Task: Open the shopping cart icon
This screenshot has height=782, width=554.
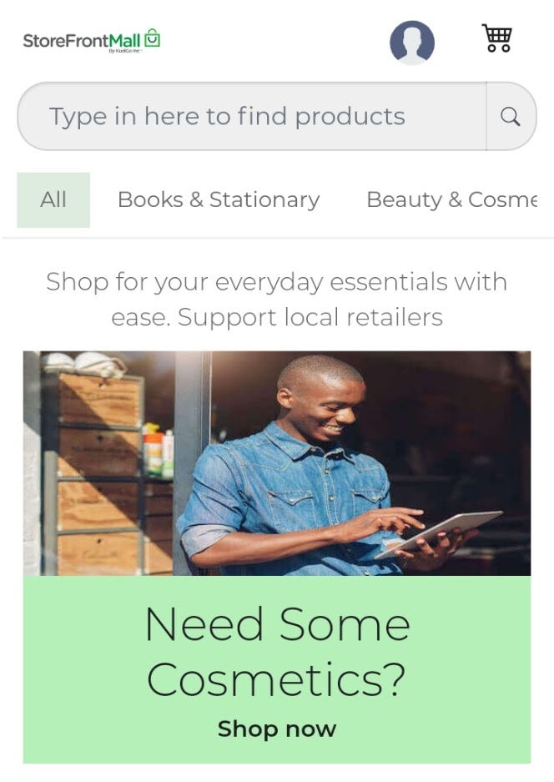Action: click(x=496, y=38)
